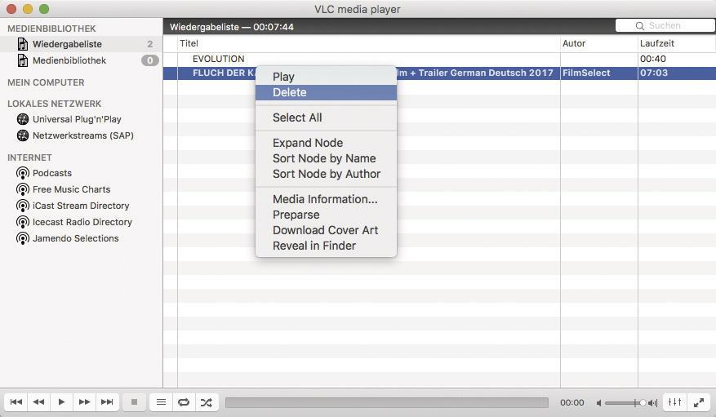This screenshot has width=716, height=417.
Task: Choose Sort Node by Author
Action: click(x=326, y=174)
